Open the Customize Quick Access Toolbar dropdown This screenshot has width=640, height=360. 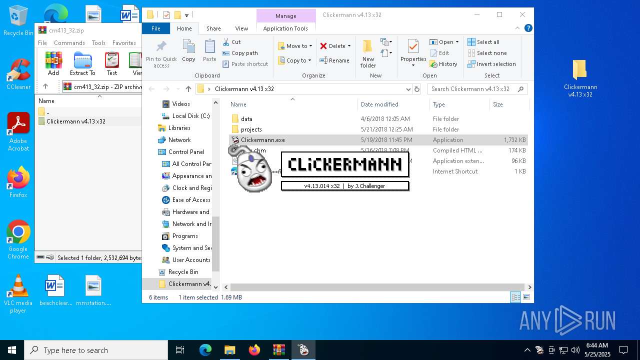[186, 15]
